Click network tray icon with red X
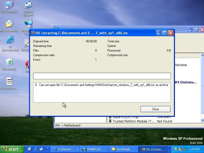The height and width of the screenshot is (153, 204). point(180,149)
